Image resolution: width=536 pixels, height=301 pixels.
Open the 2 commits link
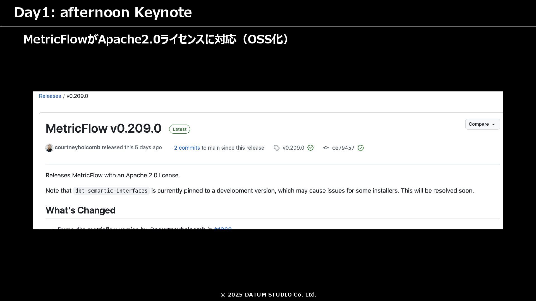[187, 148]
